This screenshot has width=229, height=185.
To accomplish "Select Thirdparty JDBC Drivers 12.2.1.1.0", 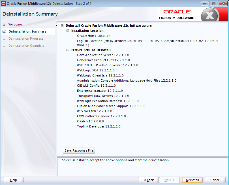I will tap(103, 96).
